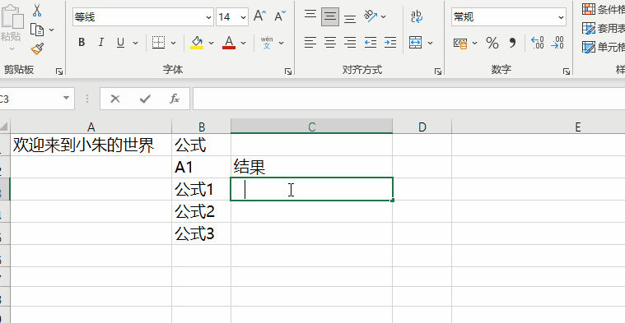Click the Copy icon in the clipboard group
Viewport: 625px width, 323px height.
37,30
